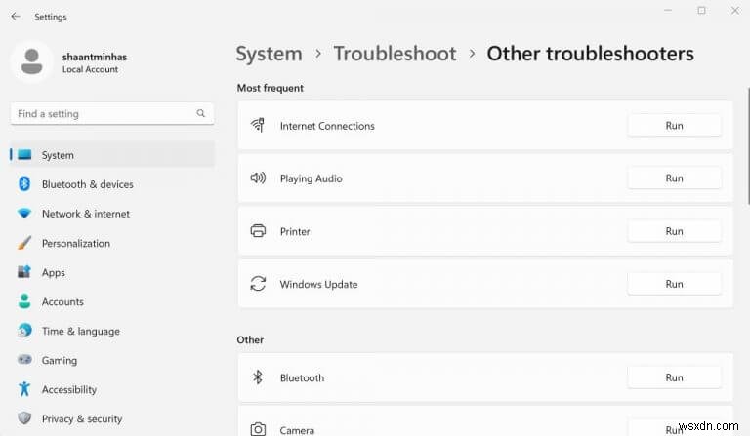The image size is (750, 436).
Task: Open Accounts settings
Action: (x=112, y=301)
